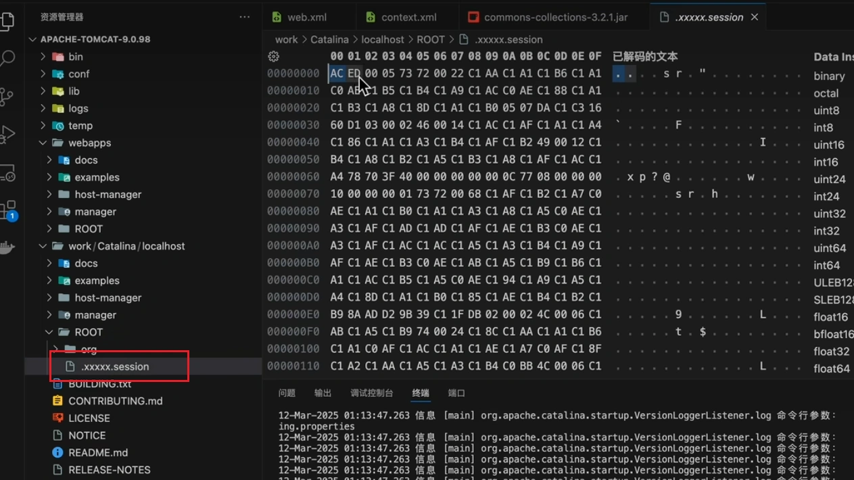Image resolution: width=854 pixels, height=480 pixels.
Task: Open the Explorer panel more actions ellipsis
Action: (x=244, y=17)
